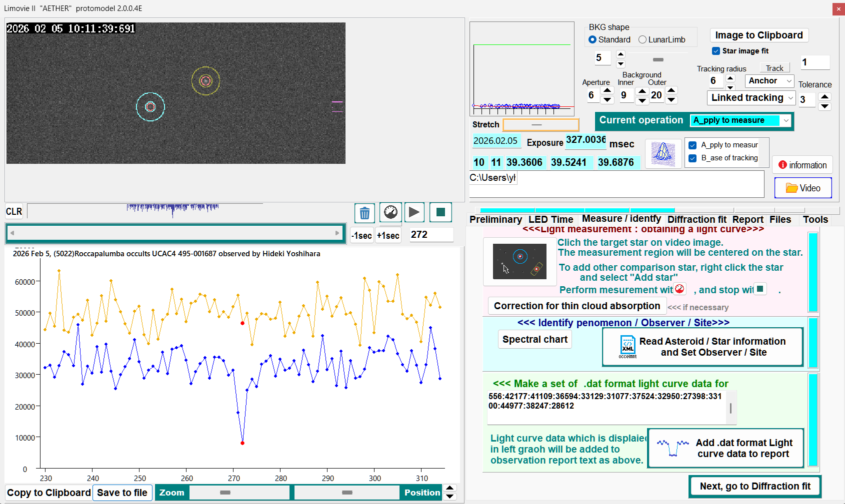
Task: Expand the Linked tracking dropdown
Action: 751,98
